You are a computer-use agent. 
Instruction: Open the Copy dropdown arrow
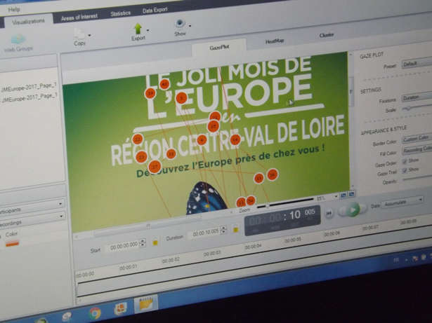[x=89, y=35]
